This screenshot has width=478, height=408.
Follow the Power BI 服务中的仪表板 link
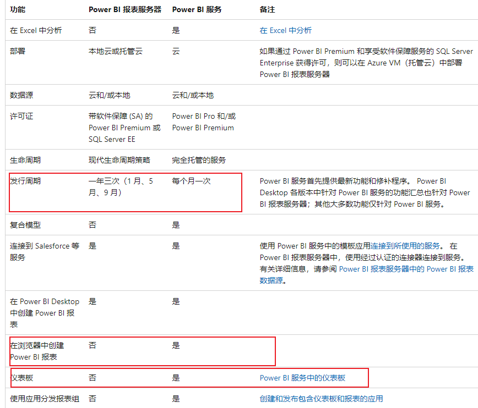pos(302,378)
